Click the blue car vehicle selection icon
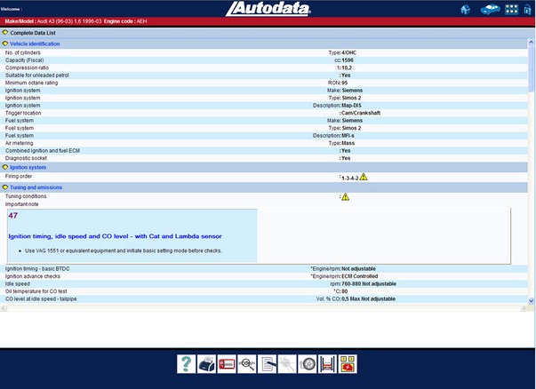 [490, 9]
